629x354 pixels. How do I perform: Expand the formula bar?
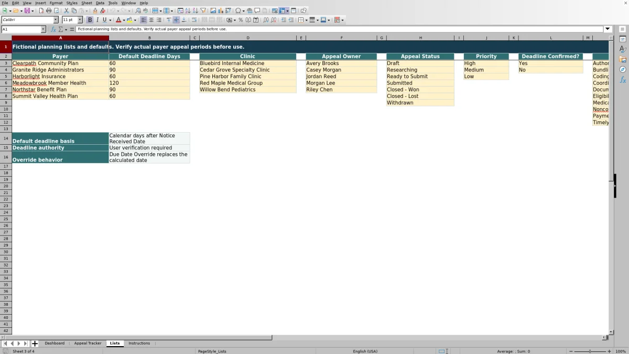(x=608, y=29)
